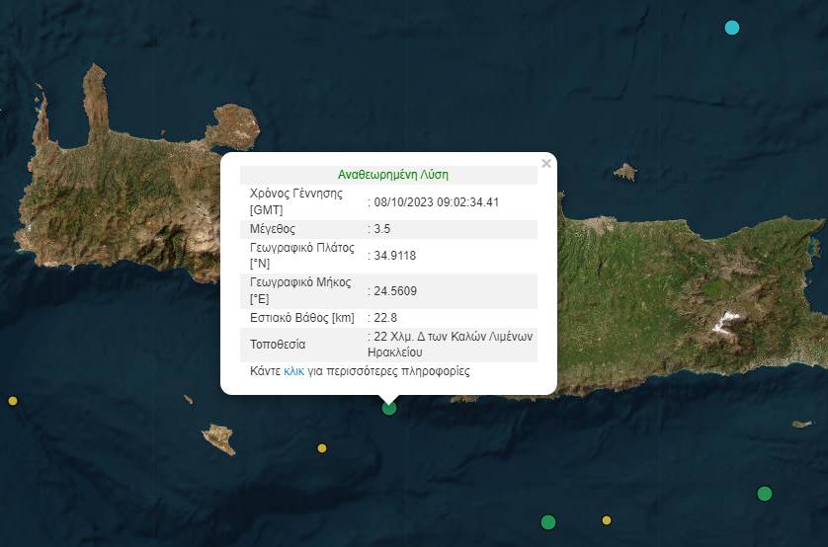Select the green marker beside the bottom yellow marker

(x=548, y=521)
